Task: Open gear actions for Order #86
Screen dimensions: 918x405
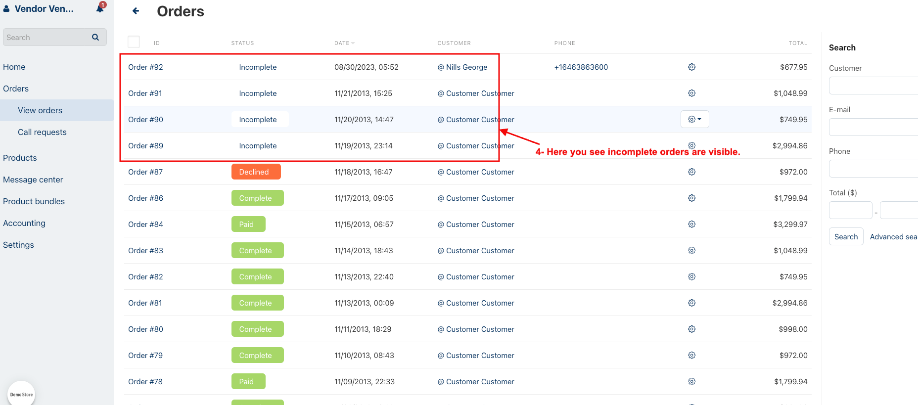Action: point(691,198)
